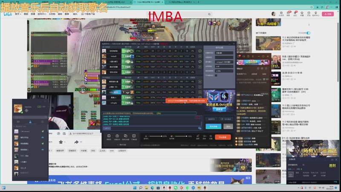This screenshot has height=192, width=341.
Task: Mute the speaker icon in streaming toolbar
Action: coord(172,136)
